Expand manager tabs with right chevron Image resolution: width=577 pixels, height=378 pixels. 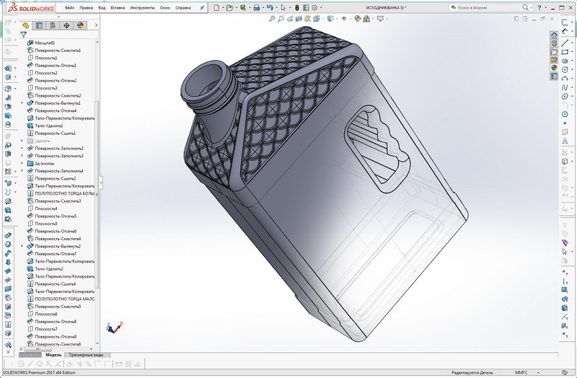96,25
